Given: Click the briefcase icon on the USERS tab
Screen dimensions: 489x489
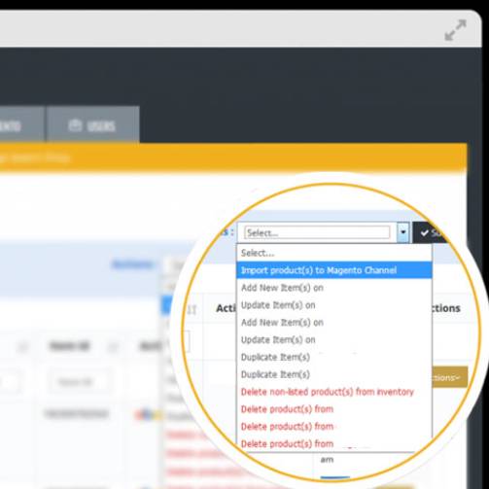Looking at the screenshot, I should tap(75, 125).
